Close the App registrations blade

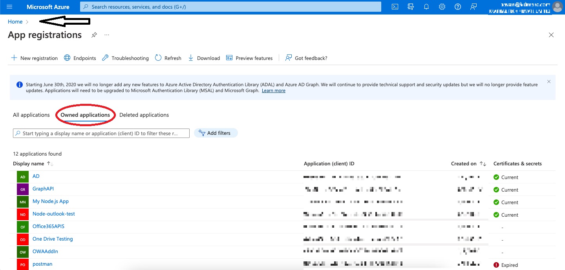point(551,35)
